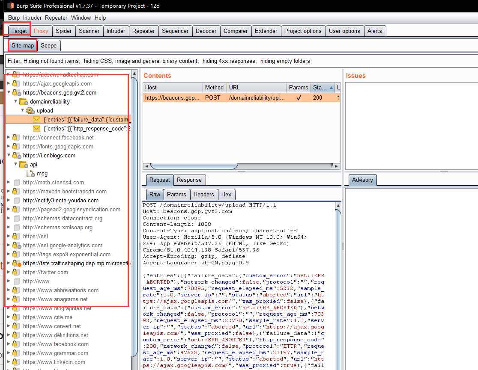Sort contents by Host column header

coord(173,87)
